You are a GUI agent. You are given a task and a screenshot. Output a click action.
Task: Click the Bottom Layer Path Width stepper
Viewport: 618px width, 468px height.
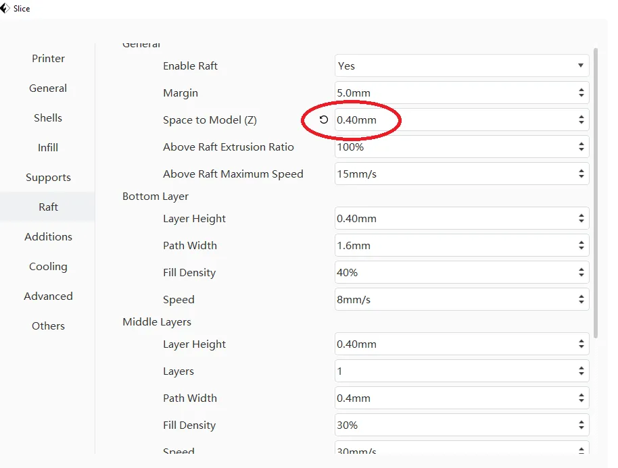[581, 246]
